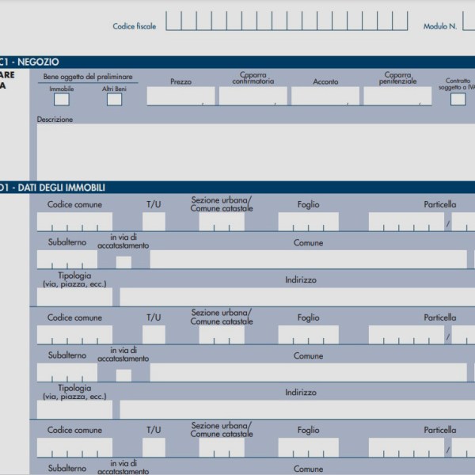The image size is (475, 475).
Task: Focus the Acconto amount field
Action: pos(325,96)
